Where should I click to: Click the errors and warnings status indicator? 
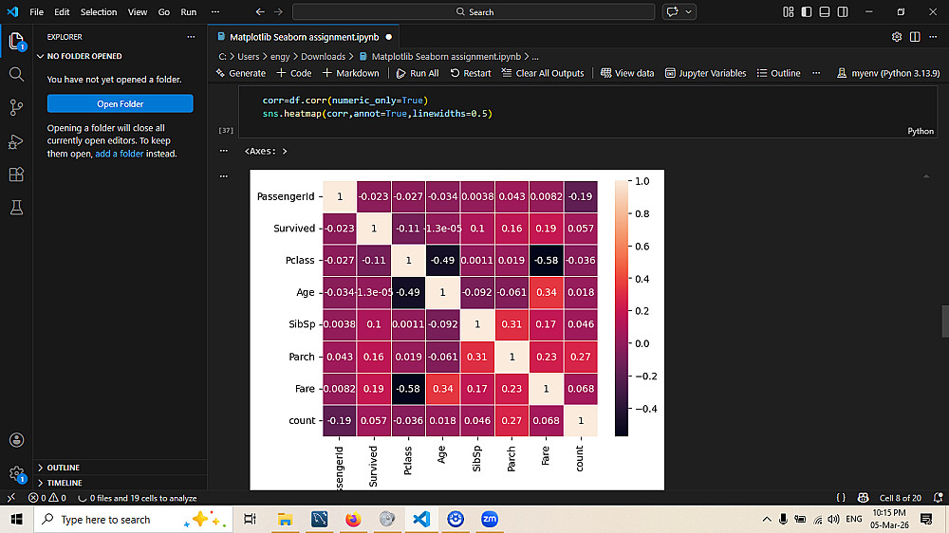click(47, 499)
